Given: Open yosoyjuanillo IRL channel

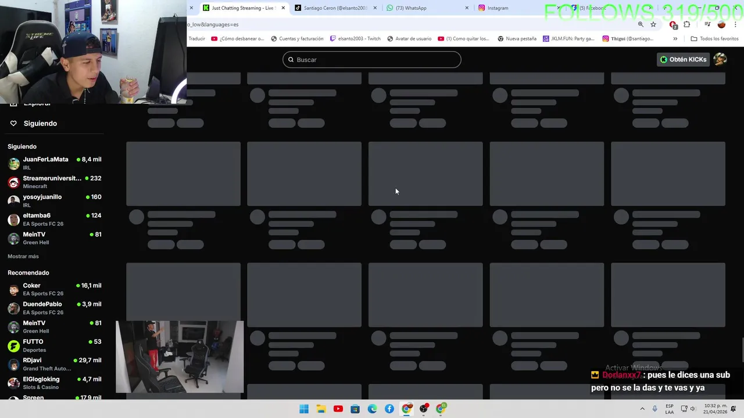Looking at the screenshot, I should [x=55, y=201].
